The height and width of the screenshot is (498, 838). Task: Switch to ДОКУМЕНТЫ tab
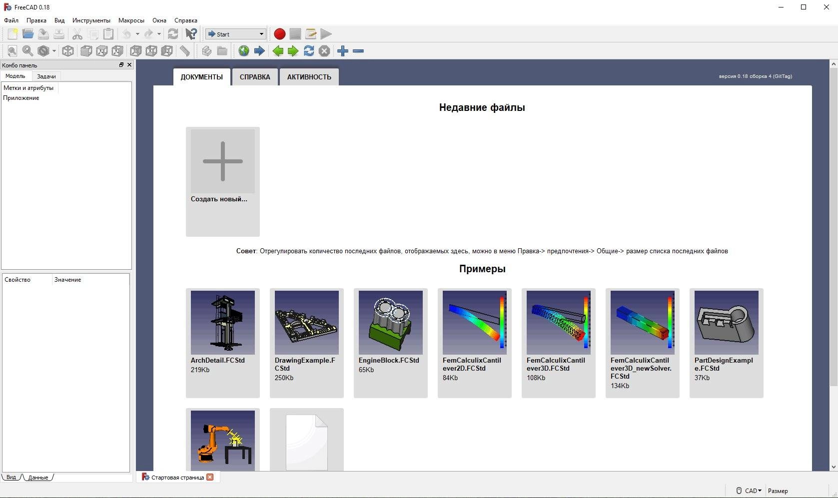pos(202,77)
